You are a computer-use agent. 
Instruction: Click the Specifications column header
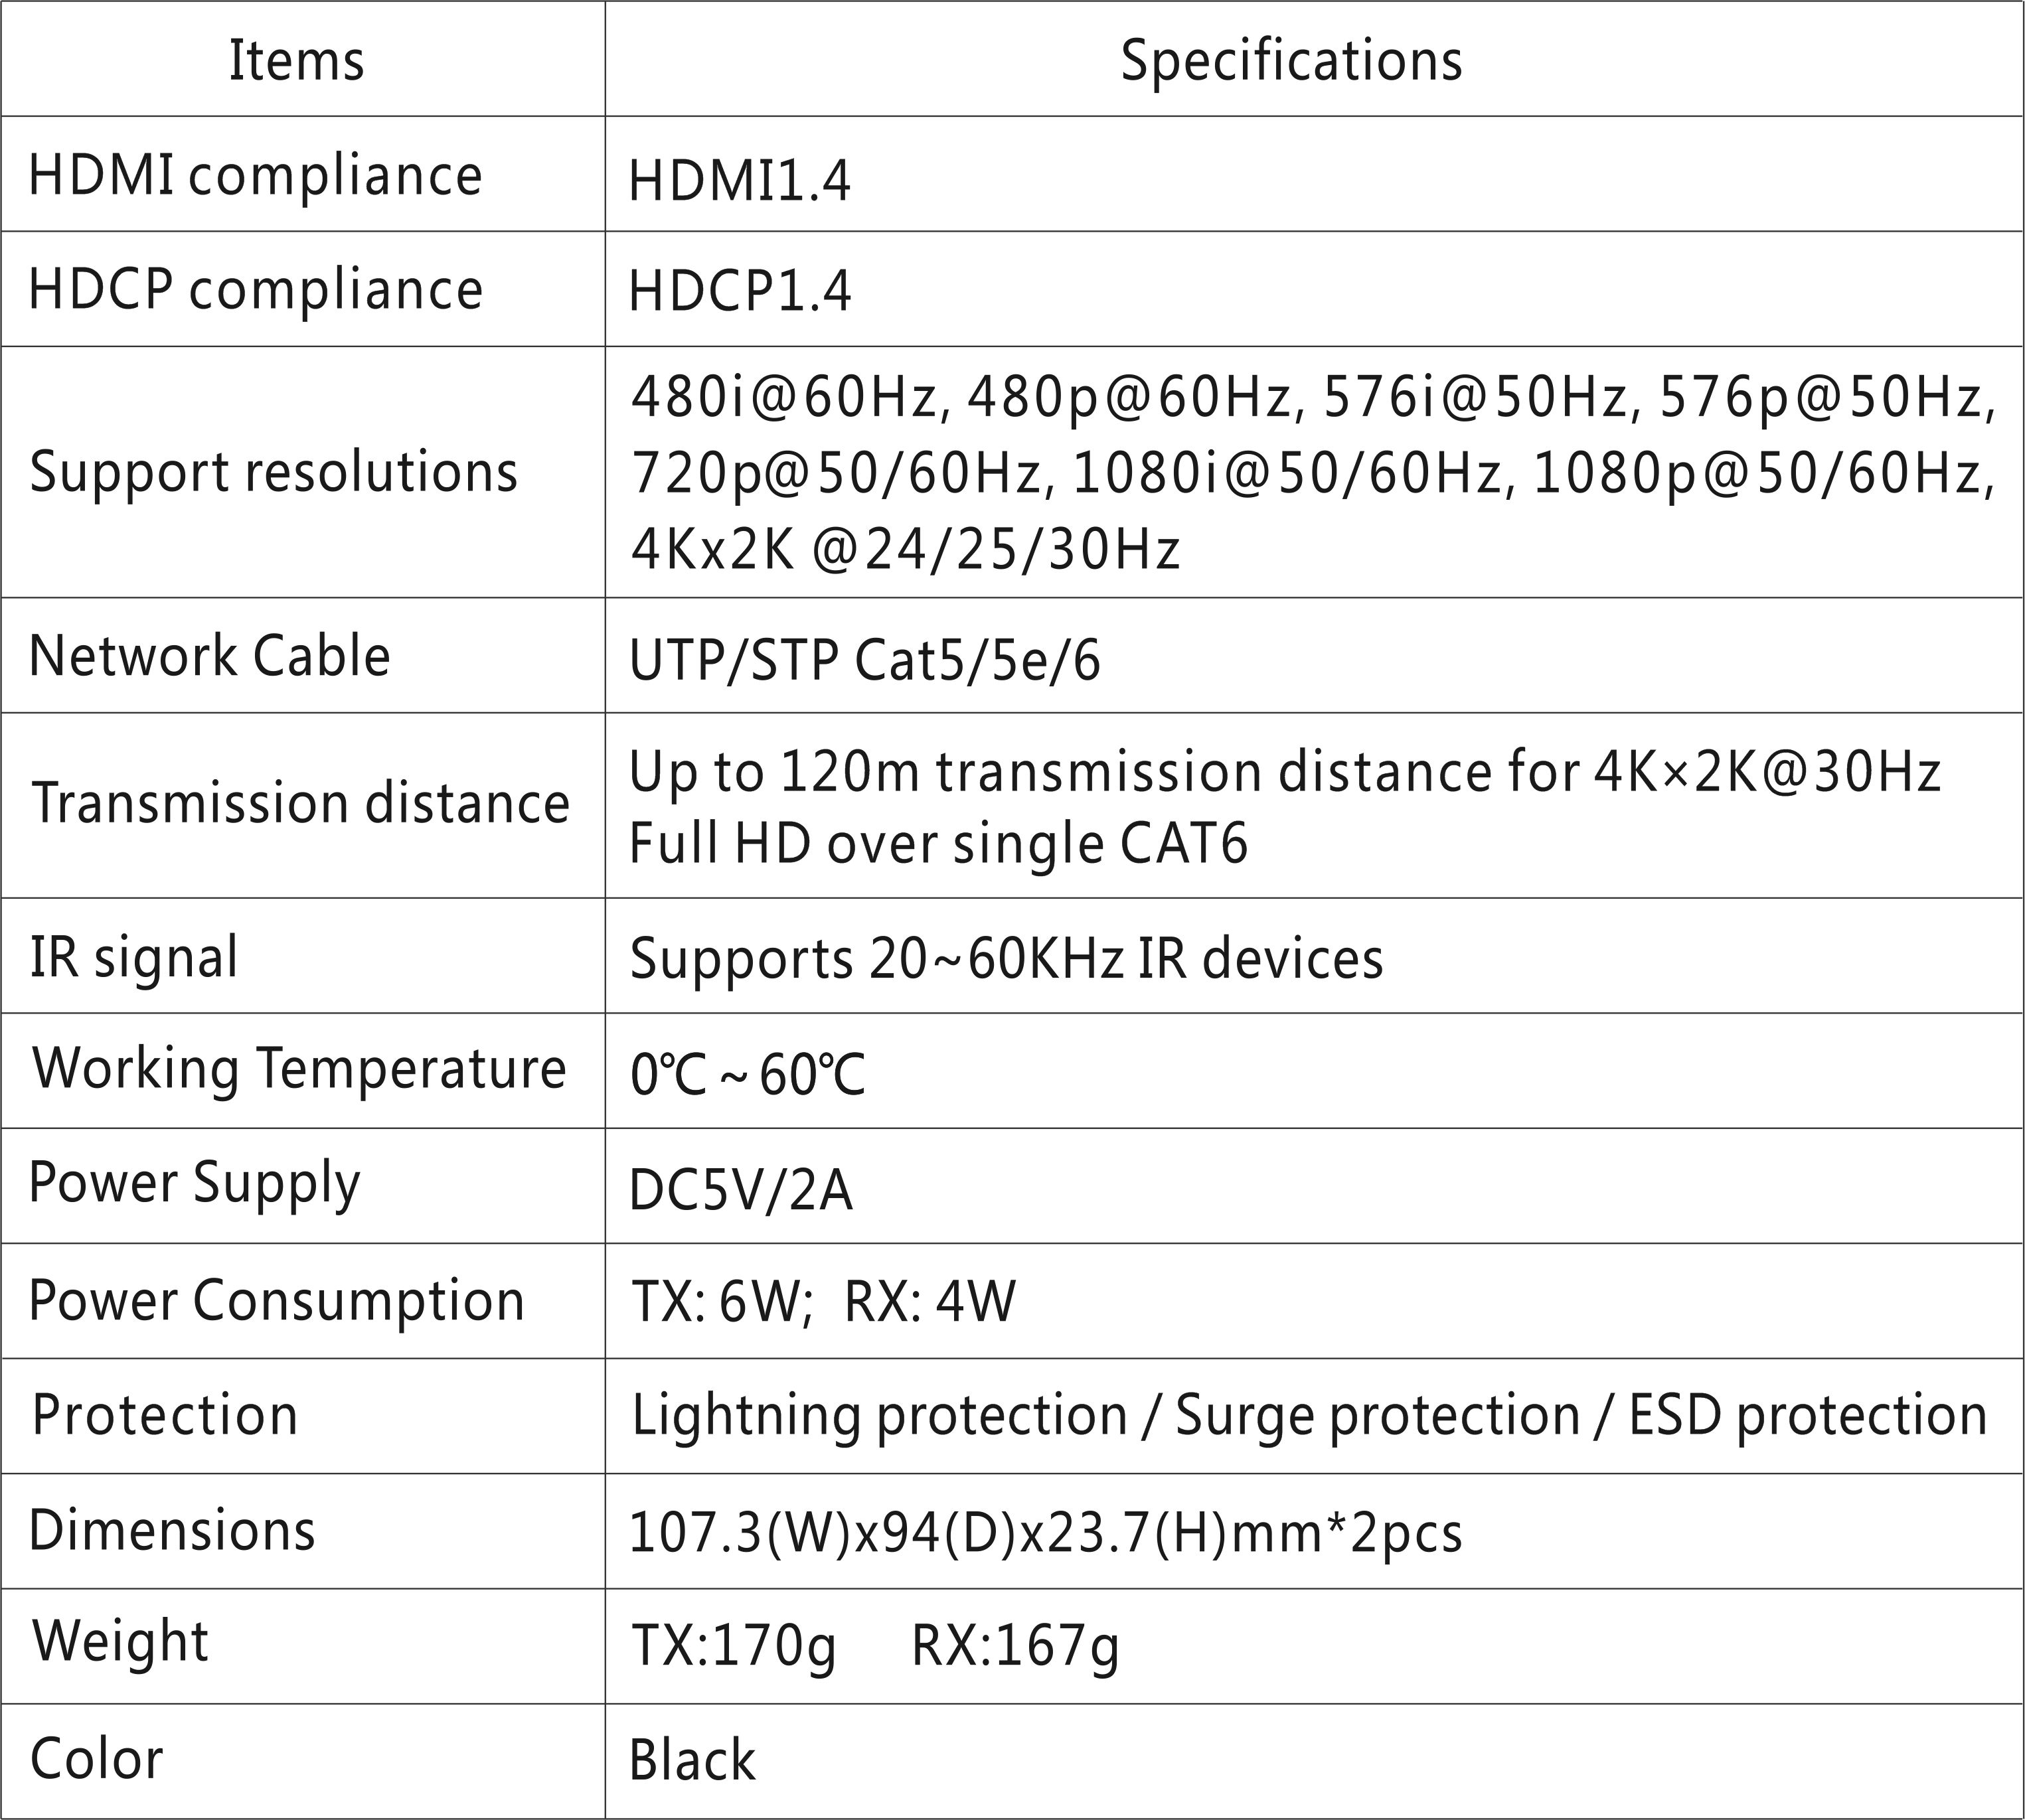click(1291, 60)
